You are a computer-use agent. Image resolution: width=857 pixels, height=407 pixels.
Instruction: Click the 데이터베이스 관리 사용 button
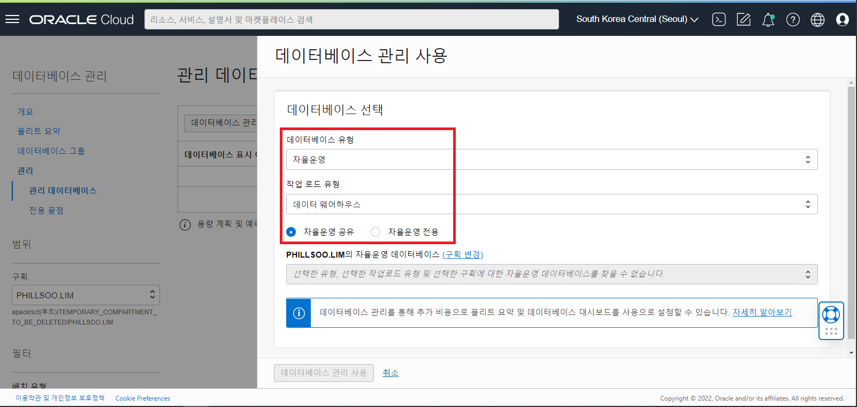click(324, 373)
